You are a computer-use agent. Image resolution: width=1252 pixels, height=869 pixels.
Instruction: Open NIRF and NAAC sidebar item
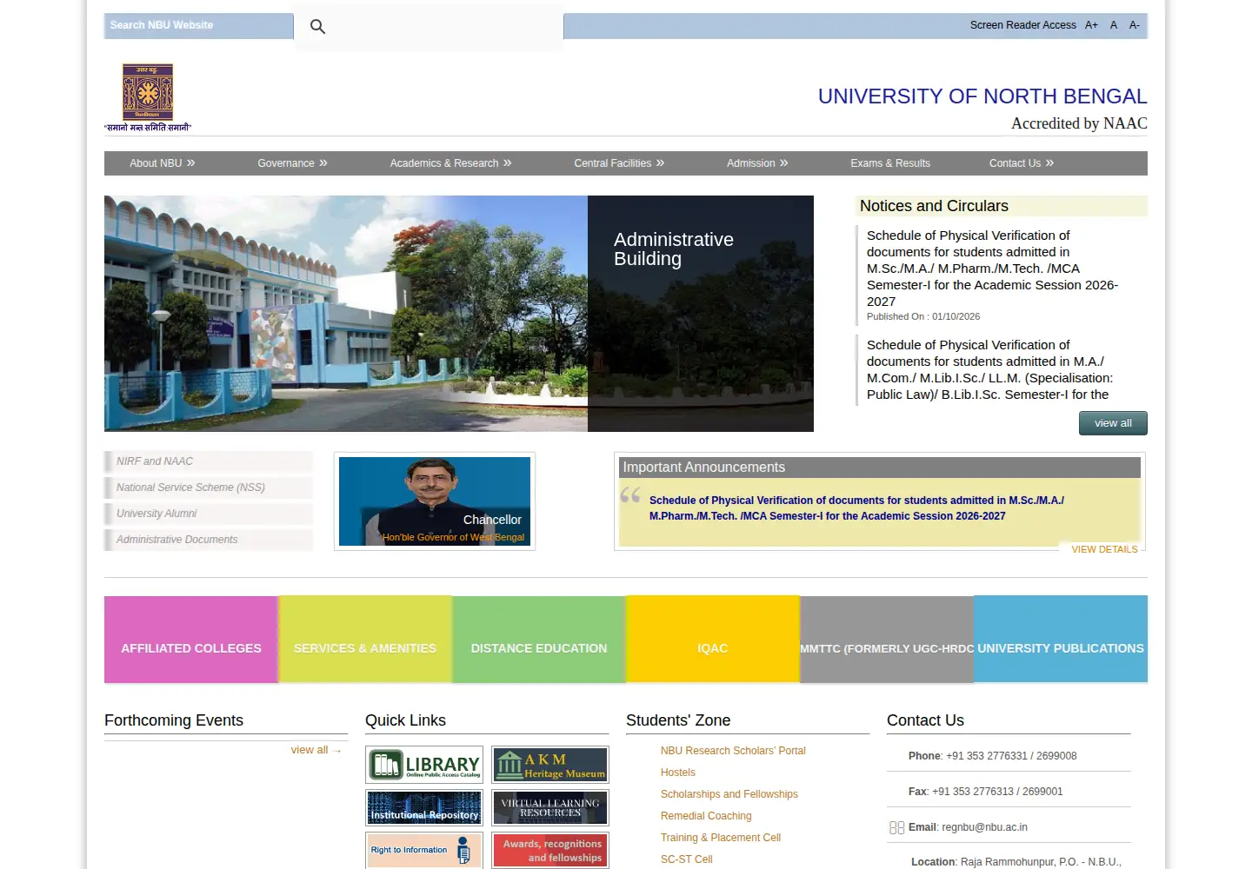click(x=209, y=461)
